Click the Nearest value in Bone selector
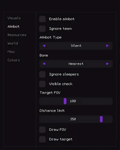This screenshot has width=120, height=150. pyautogui.click(x=76, y=64)
